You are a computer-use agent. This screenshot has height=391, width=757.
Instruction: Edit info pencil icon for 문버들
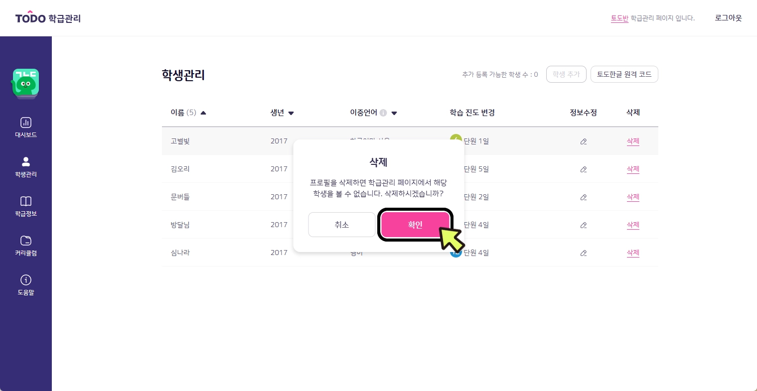click(584, 197)
